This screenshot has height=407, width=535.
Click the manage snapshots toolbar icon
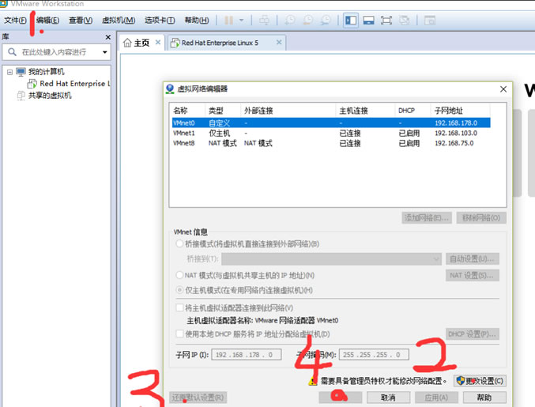[x=326, y=21]
